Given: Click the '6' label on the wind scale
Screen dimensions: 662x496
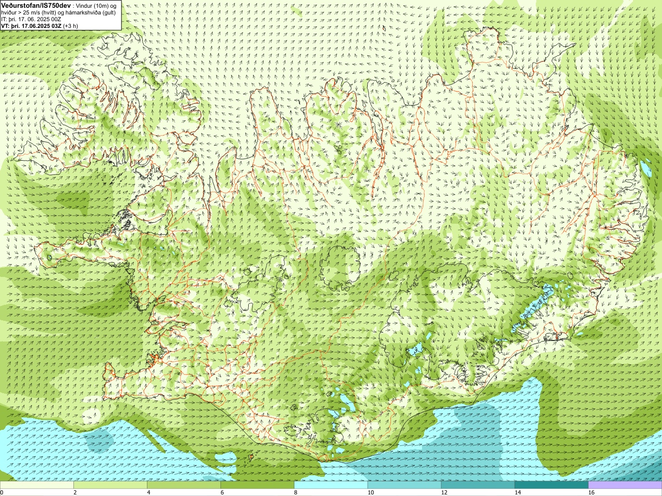Looking at the screenshot, I should 222,492.
